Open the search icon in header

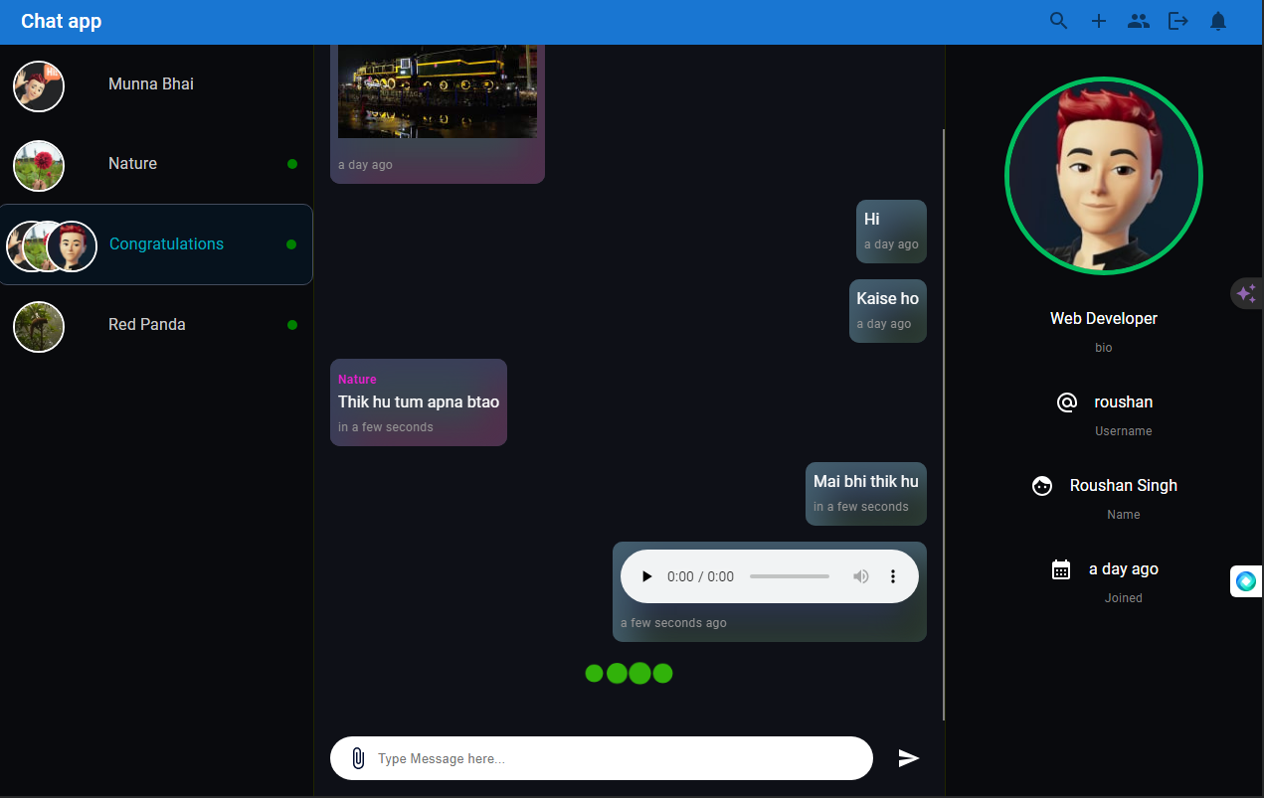tap(1059, 21)
